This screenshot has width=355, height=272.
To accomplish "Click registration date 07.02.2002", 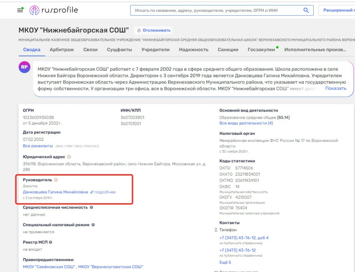I will coord(33,139).
